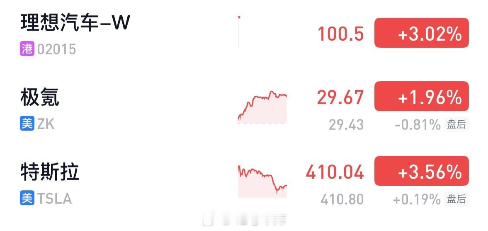Screen dimensions: 488x231
Task: Select the 盘后 tag on 特斯拉 row
Action: pos(456,199)
